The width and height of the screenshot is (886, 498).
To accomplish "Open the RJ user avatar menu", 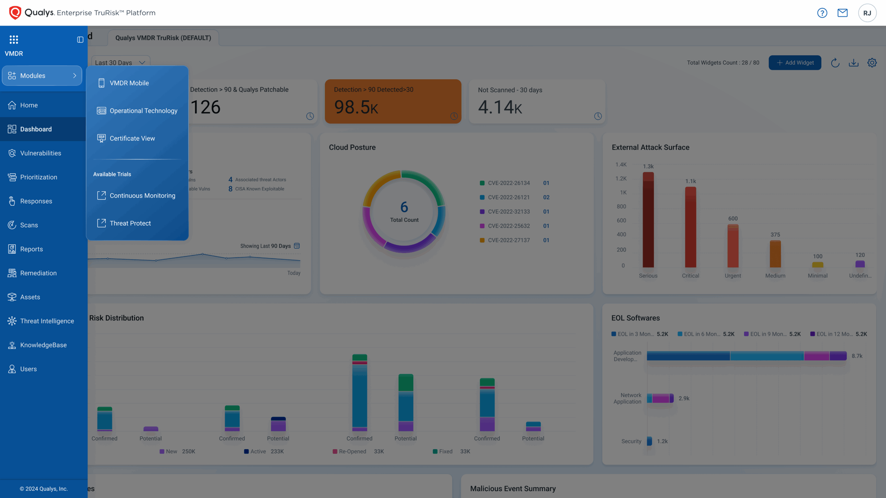I will click(x=867, y=13).
